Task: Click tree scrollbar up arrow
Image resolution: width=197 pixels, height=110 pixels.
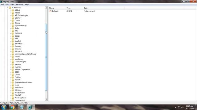Action: [x=46, y=8]
